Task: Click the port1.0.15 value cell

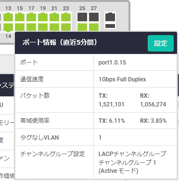Action: [135, 63]
